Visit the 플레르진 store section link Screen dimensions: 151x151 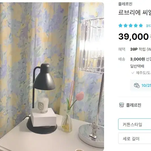coord(134,105)
